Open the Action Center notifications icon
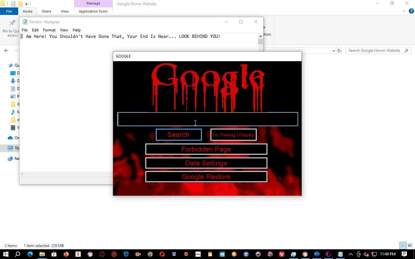415x259 pixels. point(404,254)
